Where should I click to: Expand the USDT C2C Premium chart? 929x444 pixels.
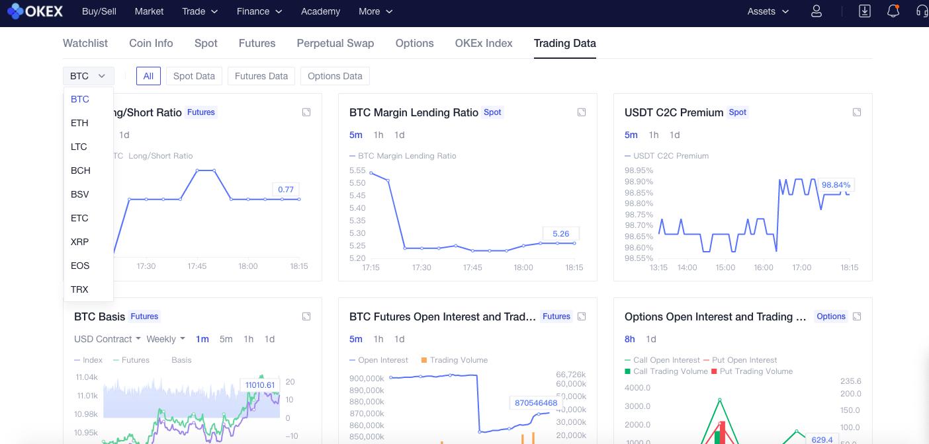pyautogui.click(x=857, y=112)
